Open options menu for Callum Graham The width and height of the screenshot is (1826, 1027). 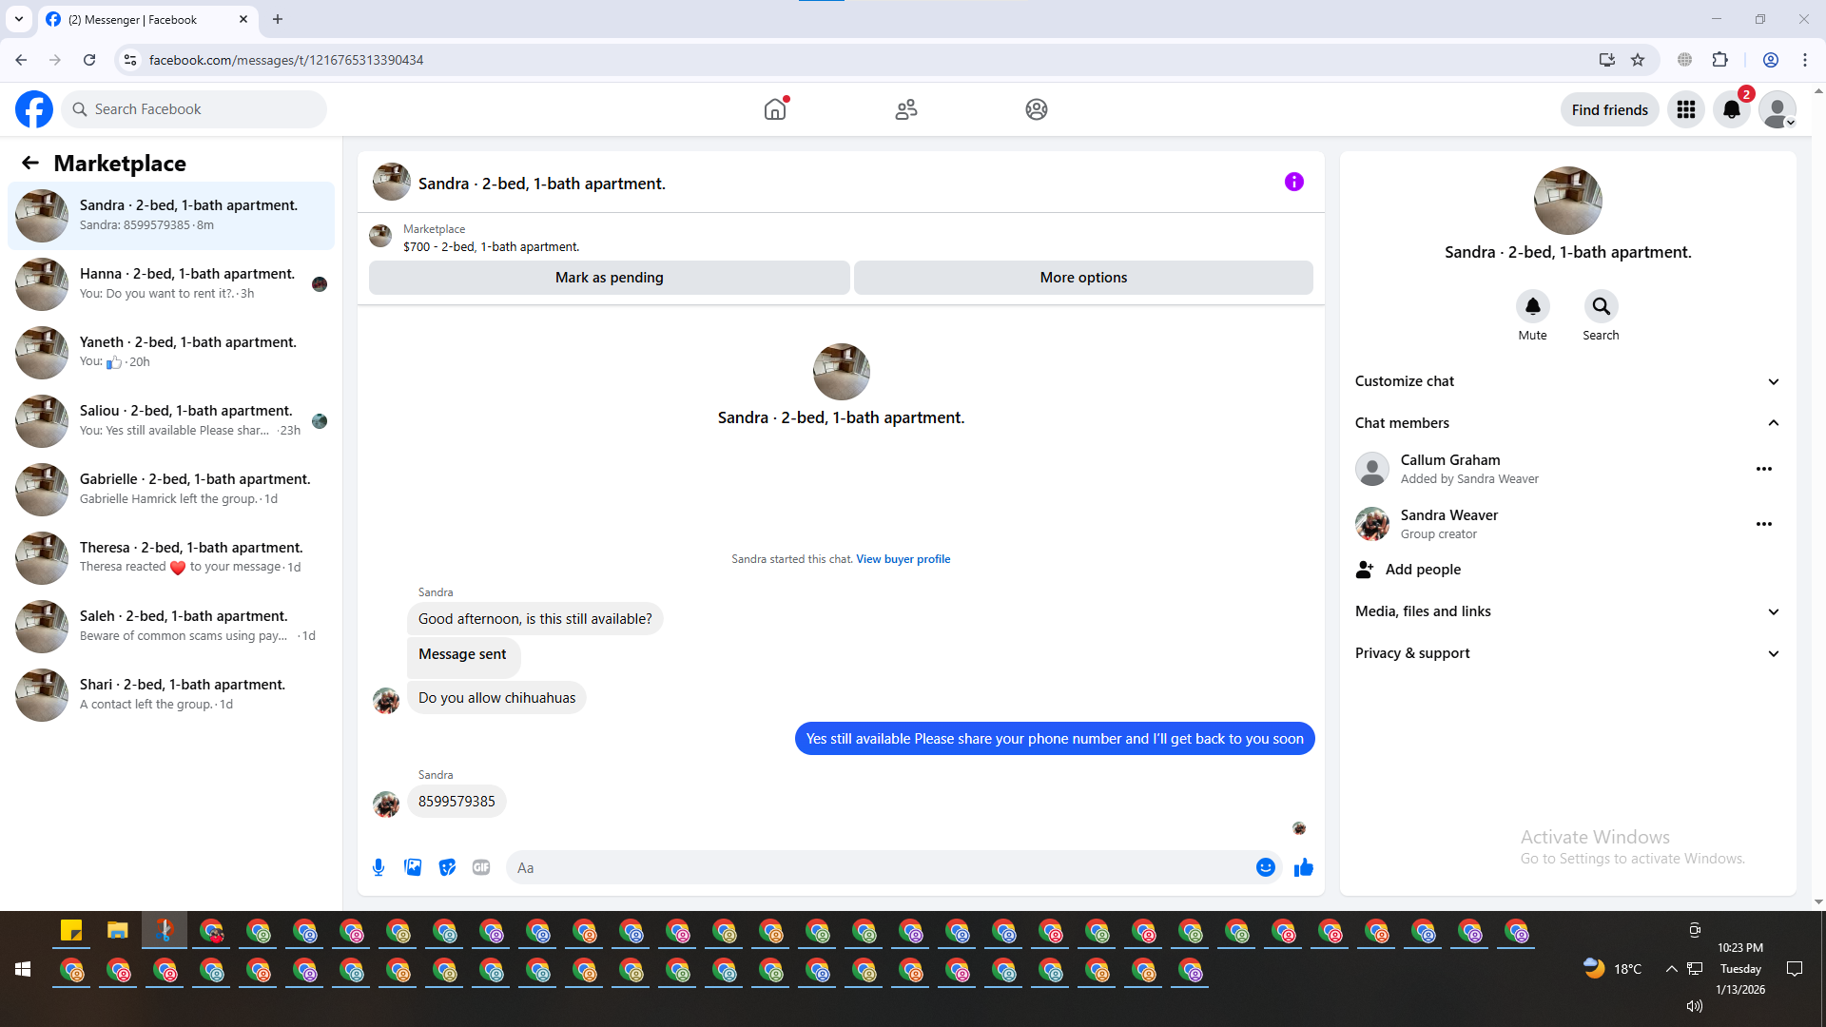[1763, 469]
